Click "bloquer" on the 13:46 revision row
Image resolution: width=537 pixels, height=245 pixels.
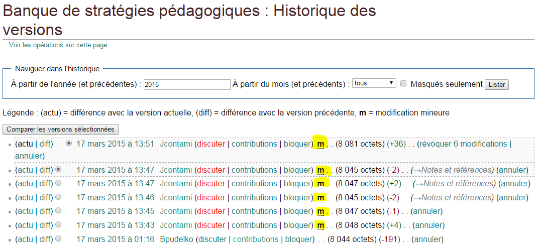(297, 198)
